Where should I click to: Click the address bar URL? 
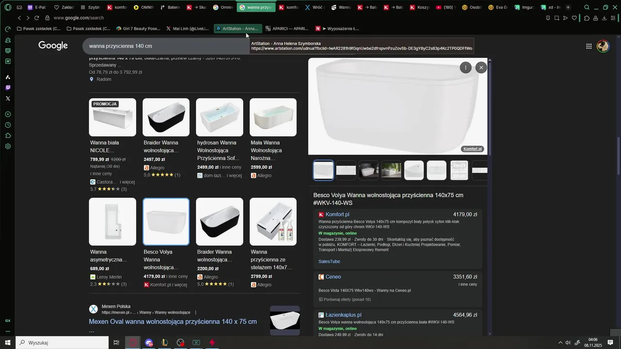(x=79, y=18)
